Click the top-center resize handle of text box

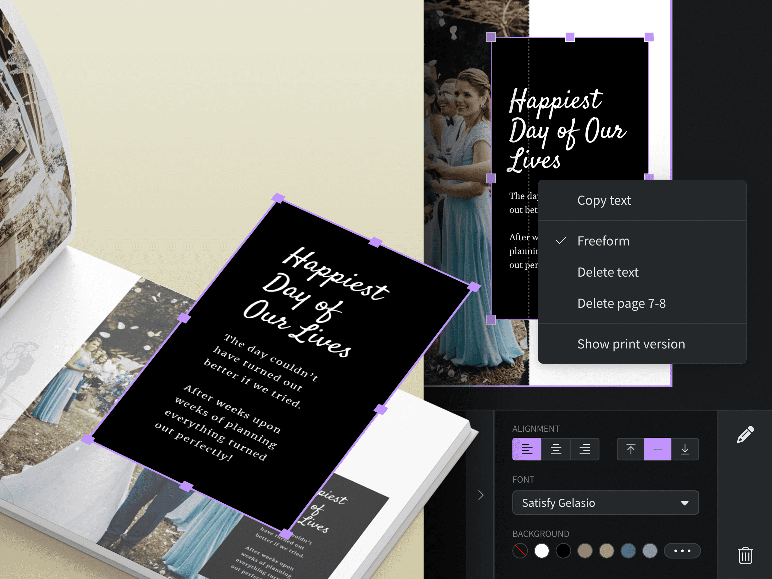pyautogui.click(x=570, y=37)
